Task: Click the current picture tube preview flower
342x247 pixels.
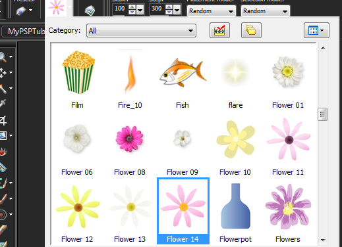Action: click(57, 7)
